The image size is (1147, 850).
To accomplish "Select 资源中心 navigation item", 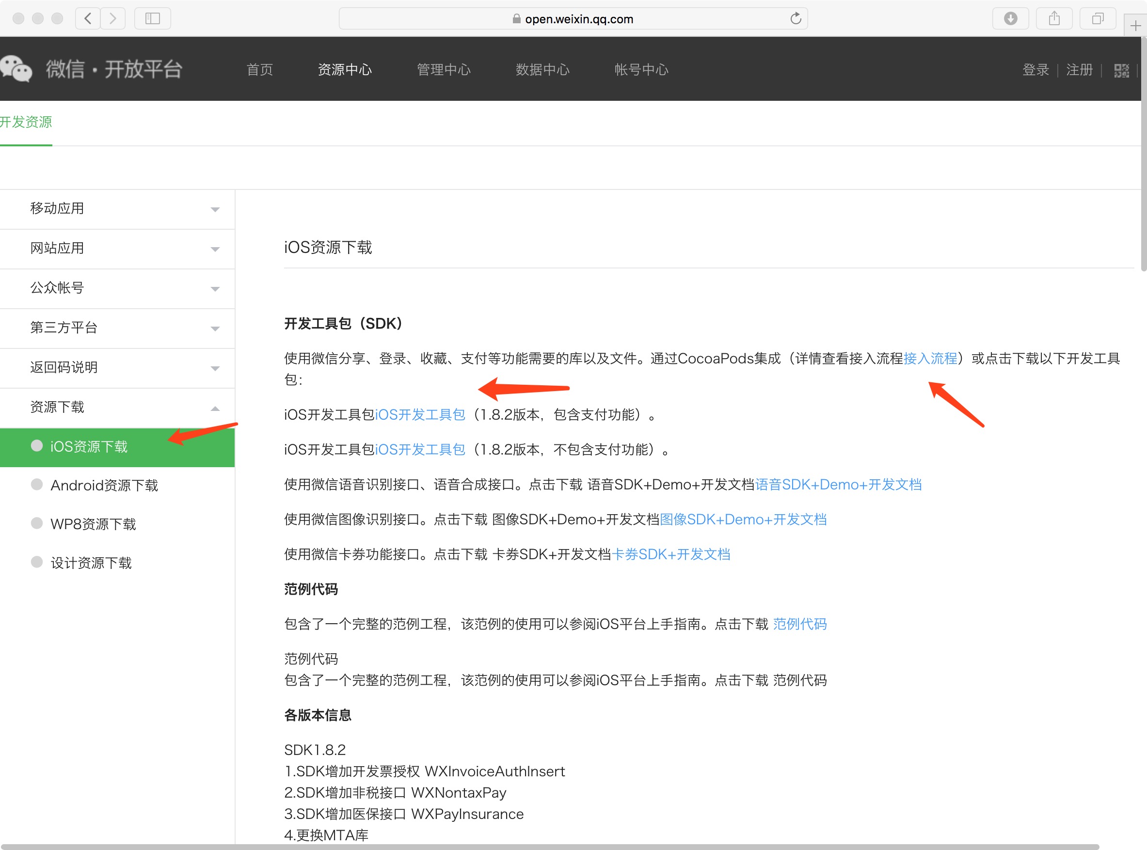I will tap(344, 69).
